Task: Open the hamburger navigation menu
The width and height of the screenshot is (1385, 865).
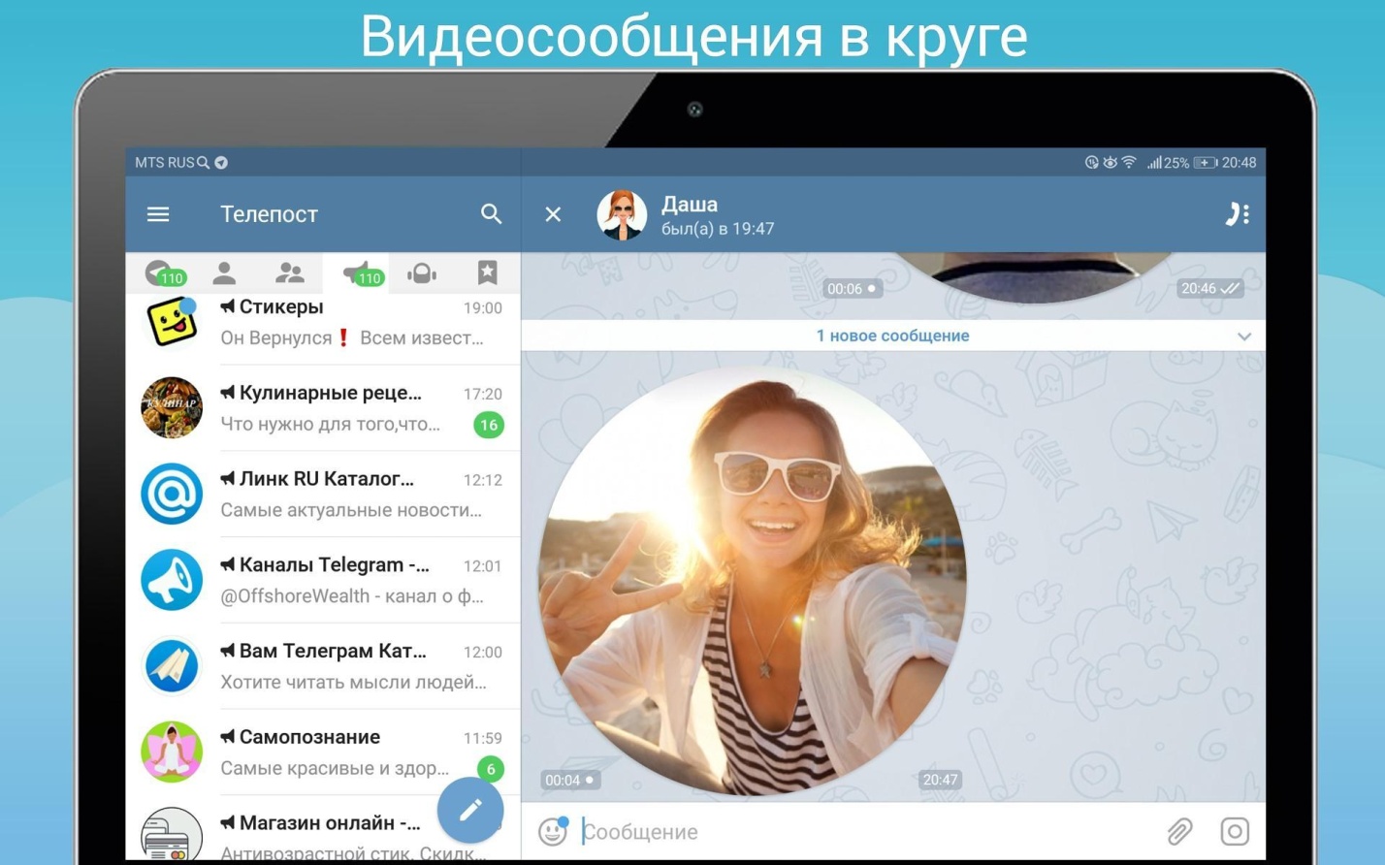Action: 158,214
